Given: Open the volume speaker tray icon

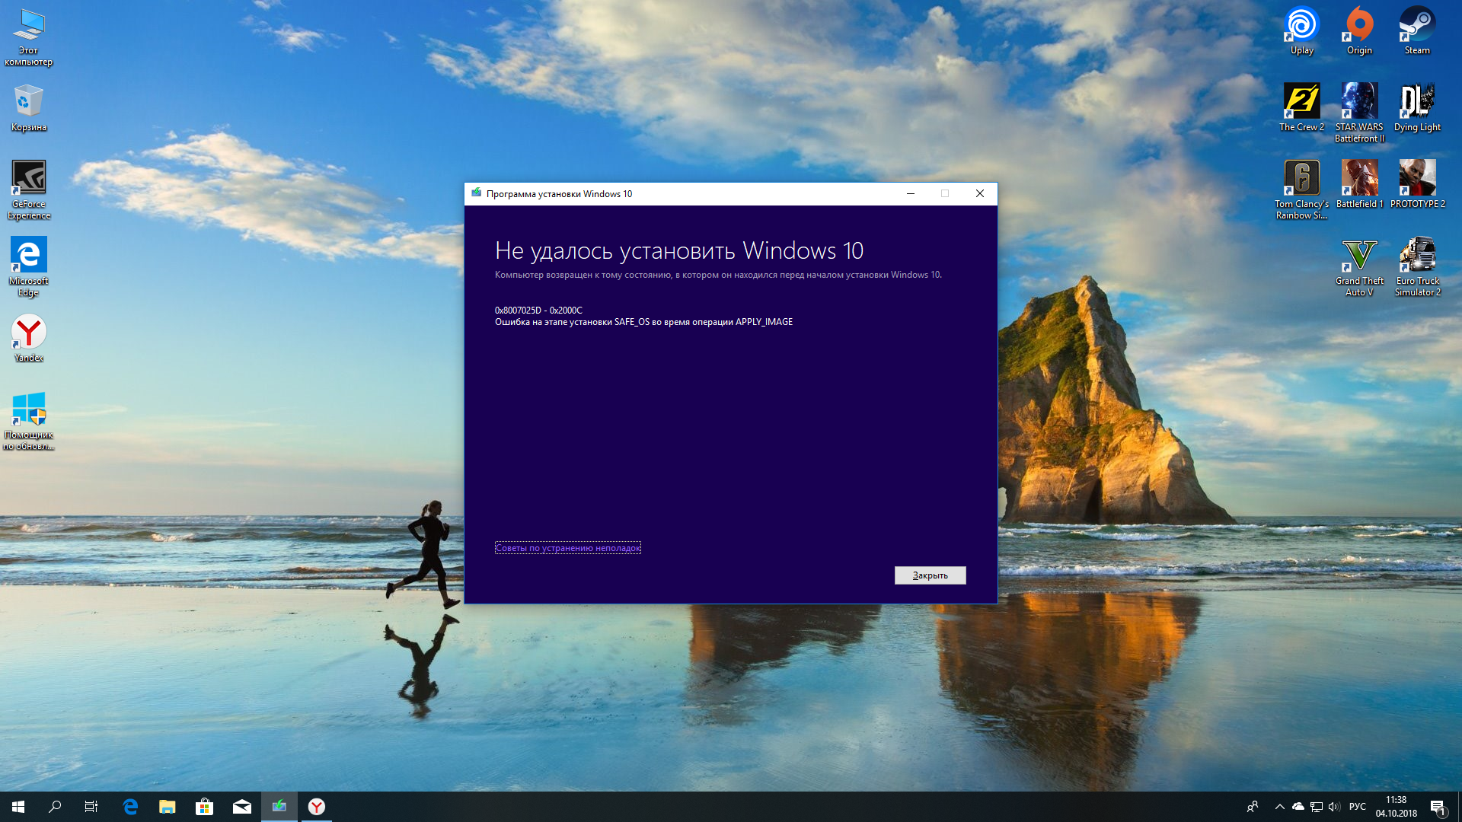Looking at the screenshot, I should (x=1334, y=807).
